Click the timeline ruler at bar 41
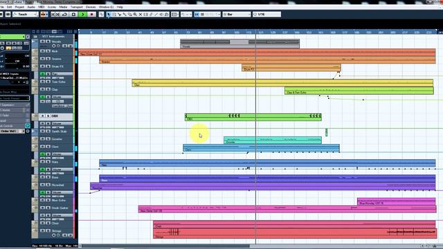Screen dimensions: 443x249 (140, 33)
